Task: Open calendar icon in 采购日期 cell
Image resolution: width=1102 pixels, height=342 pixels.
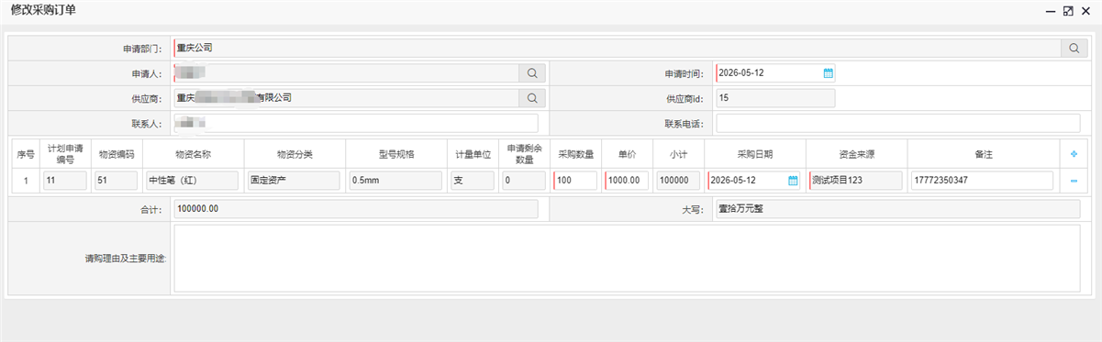Action: click(x=793, y=181)
